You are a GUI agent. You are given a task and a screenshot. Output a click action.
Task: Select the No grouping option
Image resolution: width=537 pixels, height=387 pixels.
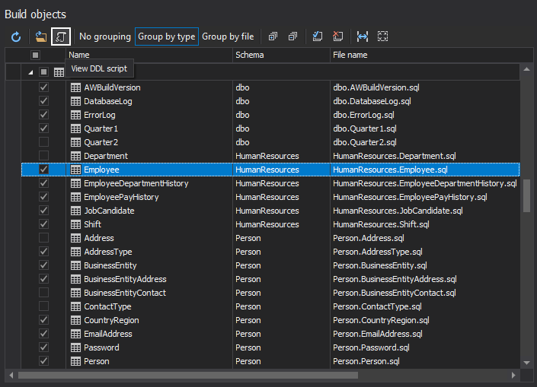pyautogui.click(x=104, y=36)
